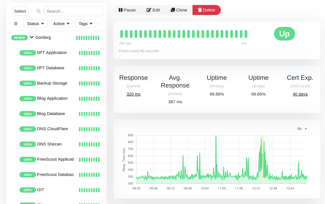The width and height of the screenshot is (325, 204).
Task: Focus the Search monitors input field
Action: point(74,11)
